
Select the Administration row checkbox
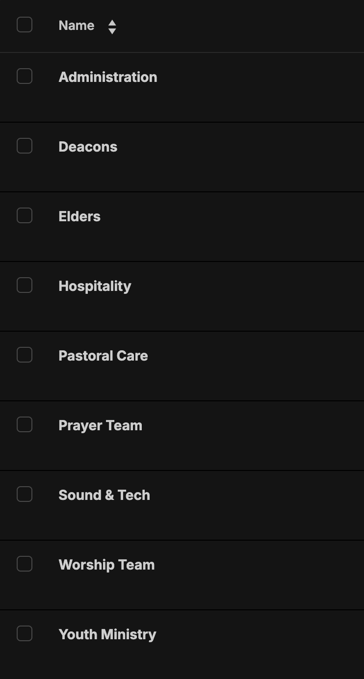(25, 76)
